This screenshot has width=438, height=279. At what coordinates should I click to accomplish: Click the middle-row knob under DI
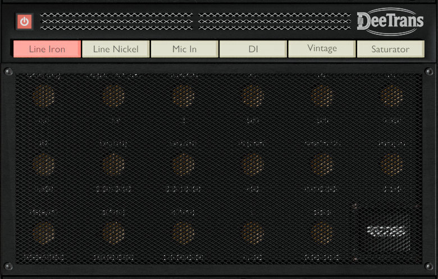pyautogui.click(x=253, y=164)
